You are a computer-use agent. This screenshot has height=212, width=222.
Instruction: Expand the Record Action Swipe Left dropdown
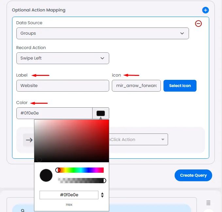62,58
